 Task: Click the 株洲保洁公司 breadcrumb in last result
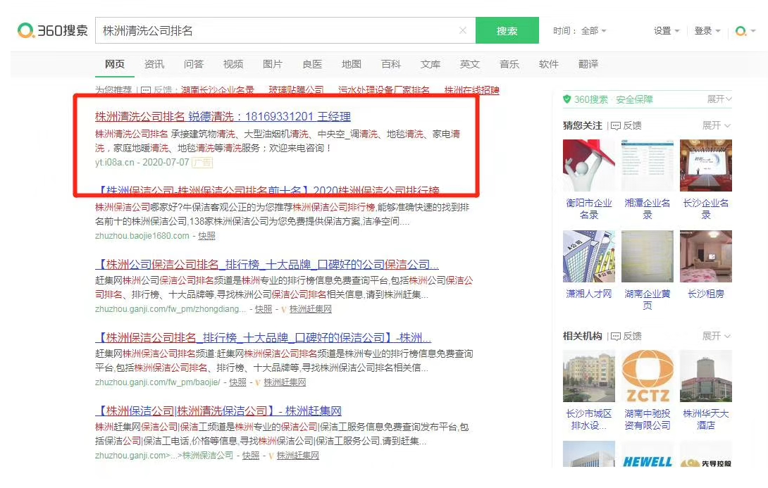(208, 455)
